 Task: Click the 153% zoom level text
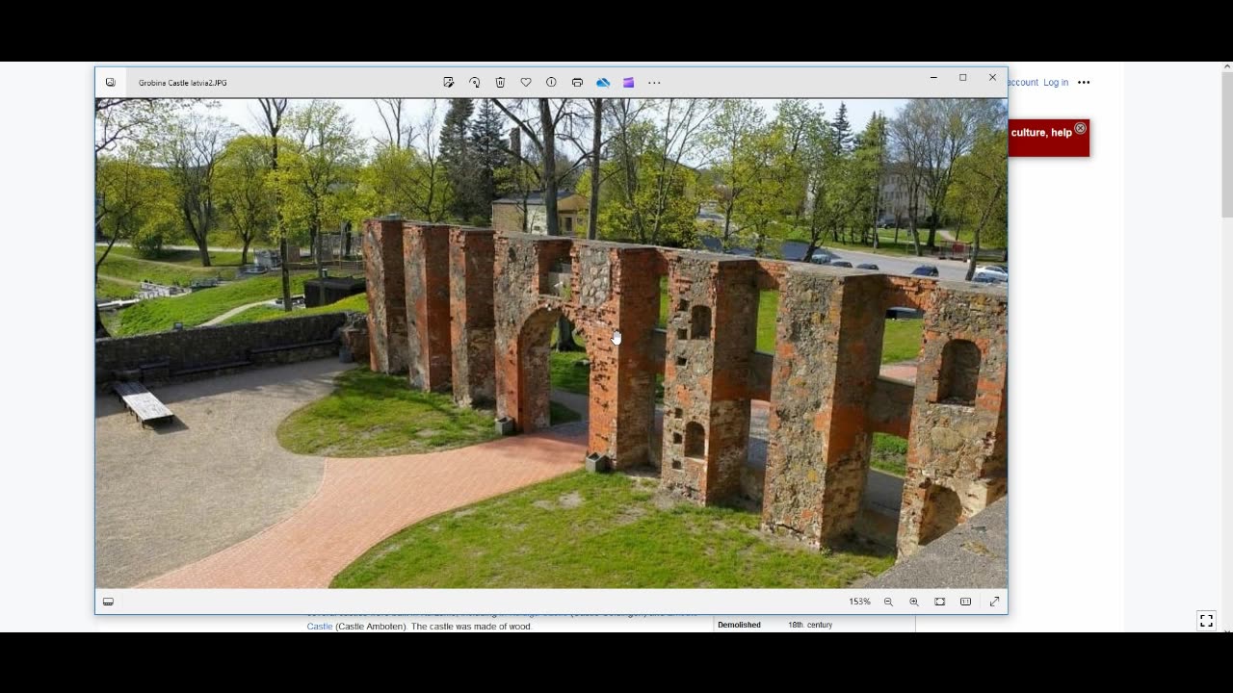click(859, 602)
